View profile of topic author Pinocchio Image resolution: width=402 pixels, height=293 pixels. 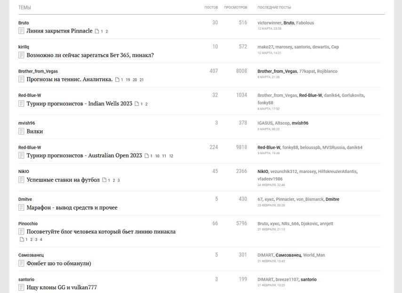point(28,223)
